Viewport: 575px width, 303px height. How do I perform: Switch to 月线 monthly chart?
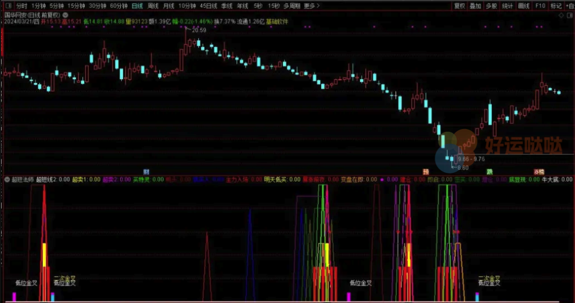pos(168,6)
